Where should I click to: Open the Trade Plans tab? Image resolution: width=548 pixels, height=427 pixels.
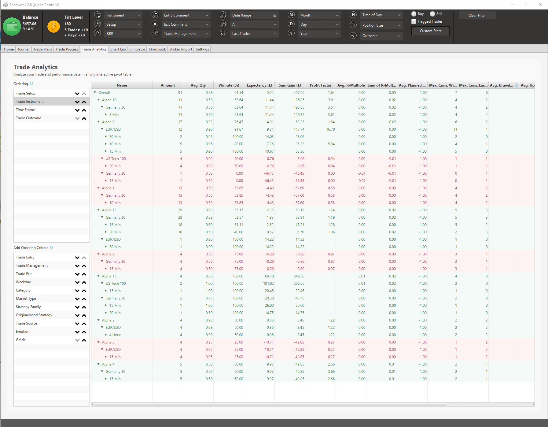[42, 49]
